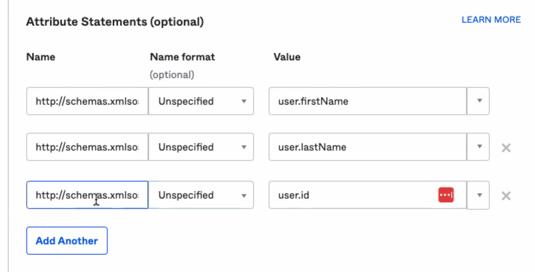Click the user.firstName value field
This screenshot has height=272, width=535.
[367, 101]
